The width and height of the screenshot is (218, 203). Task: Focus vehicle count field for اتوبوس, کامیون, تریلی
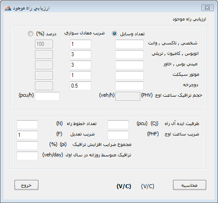coord(129,54)
